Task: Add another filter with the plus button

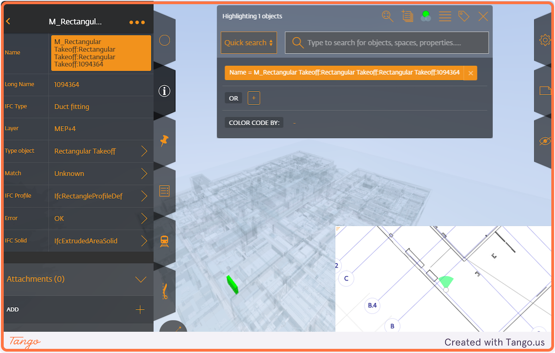Action: tap(253, 98)
